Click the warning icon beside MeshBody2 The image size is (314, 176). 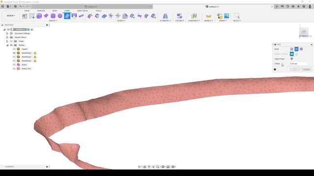[35, 53]
